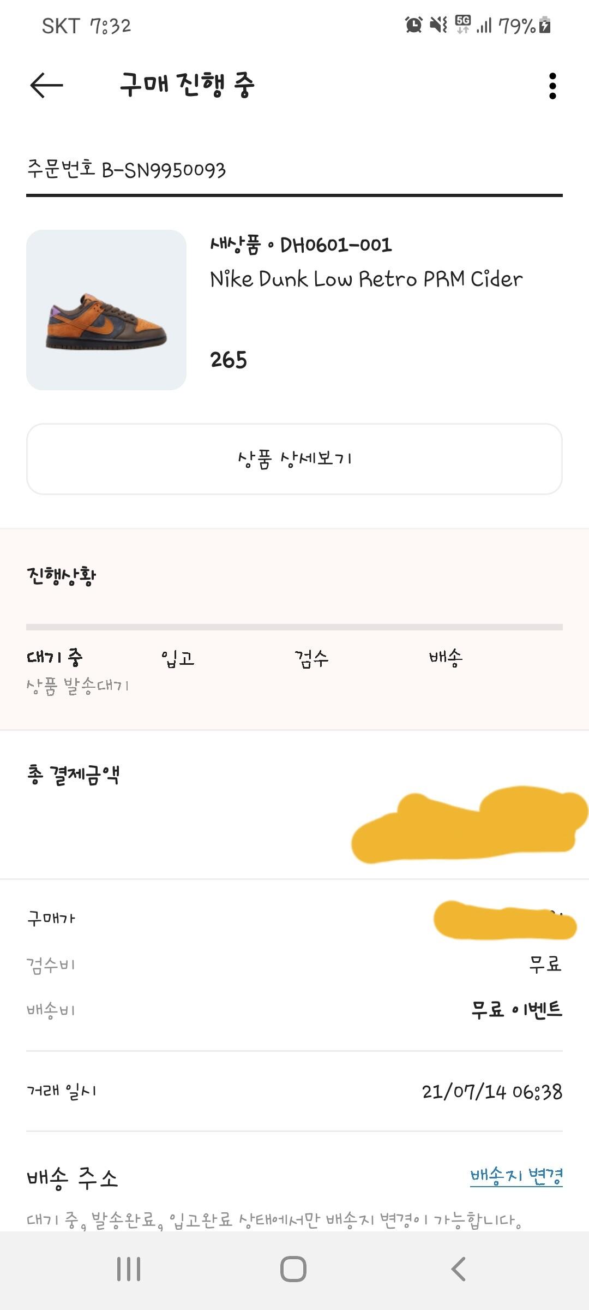Tap the product name Nike Dunk Low Retro
Image resolution: width=589 pixels, height=1310 pixels.
[x=366, y=279]
